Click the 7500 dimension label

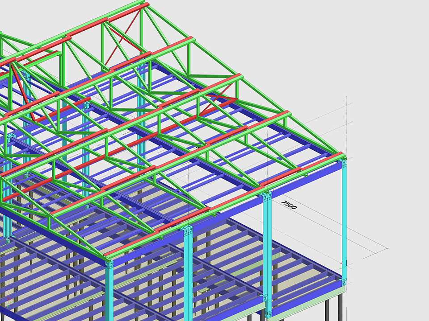click(289, 205)
